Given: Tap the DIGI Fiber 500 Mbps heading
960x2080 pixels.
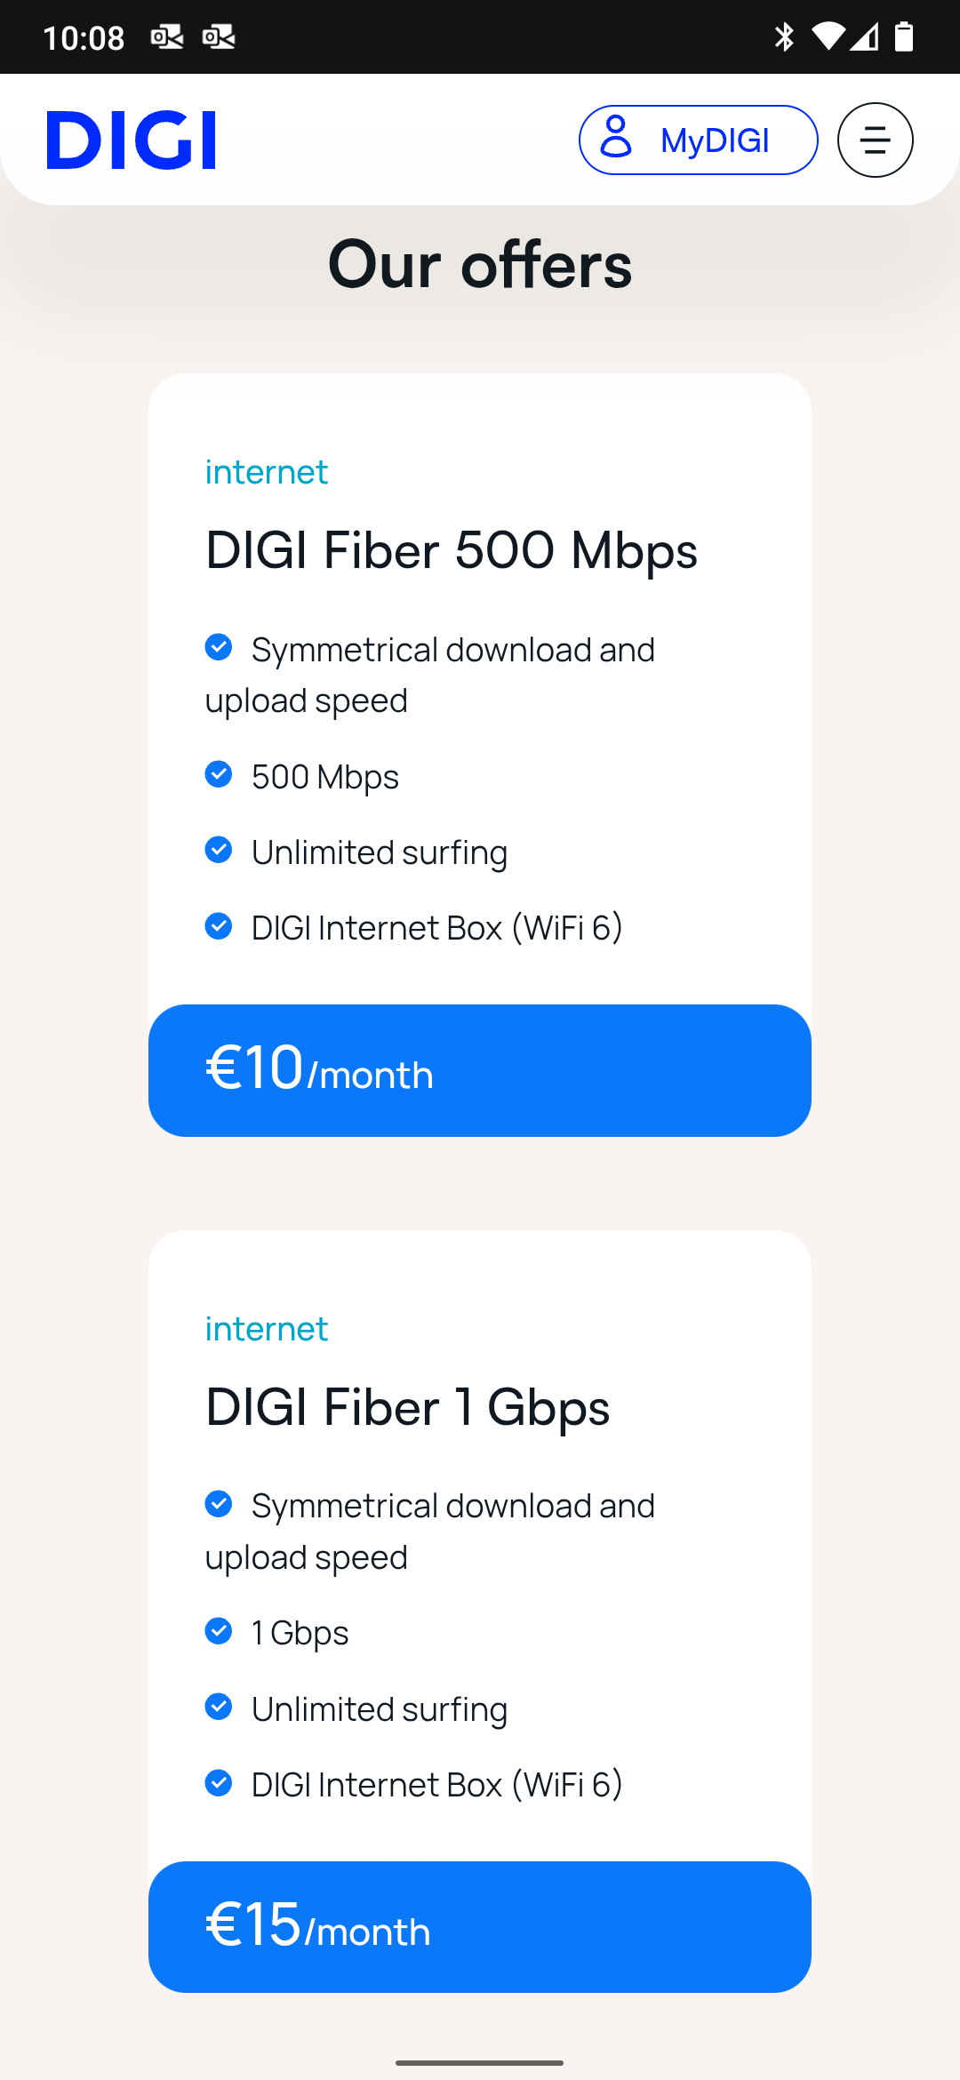Looking at the screenshot, I should 451,550.
